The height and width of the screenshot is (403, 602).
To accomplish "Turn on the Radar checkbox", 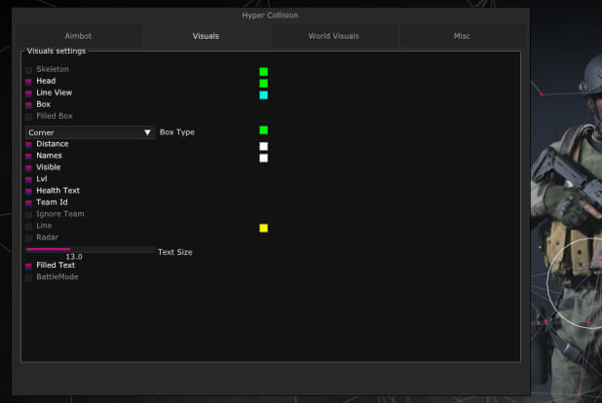I will tap(29, 238).
